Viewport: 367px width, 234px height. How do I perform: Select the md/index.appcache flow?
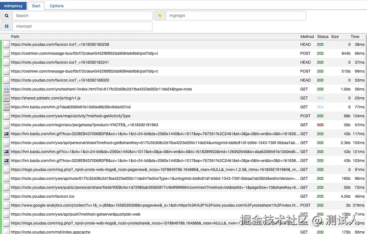coord(183,231)
